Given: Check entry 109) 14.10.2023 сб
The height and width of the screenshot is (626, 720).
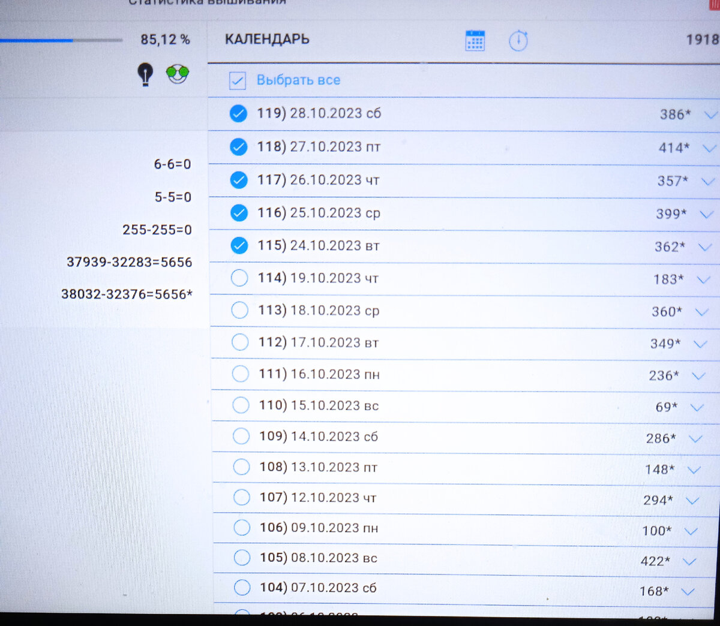Looking at the screenshot, I should pyautogui.click(x=241, y=437).
